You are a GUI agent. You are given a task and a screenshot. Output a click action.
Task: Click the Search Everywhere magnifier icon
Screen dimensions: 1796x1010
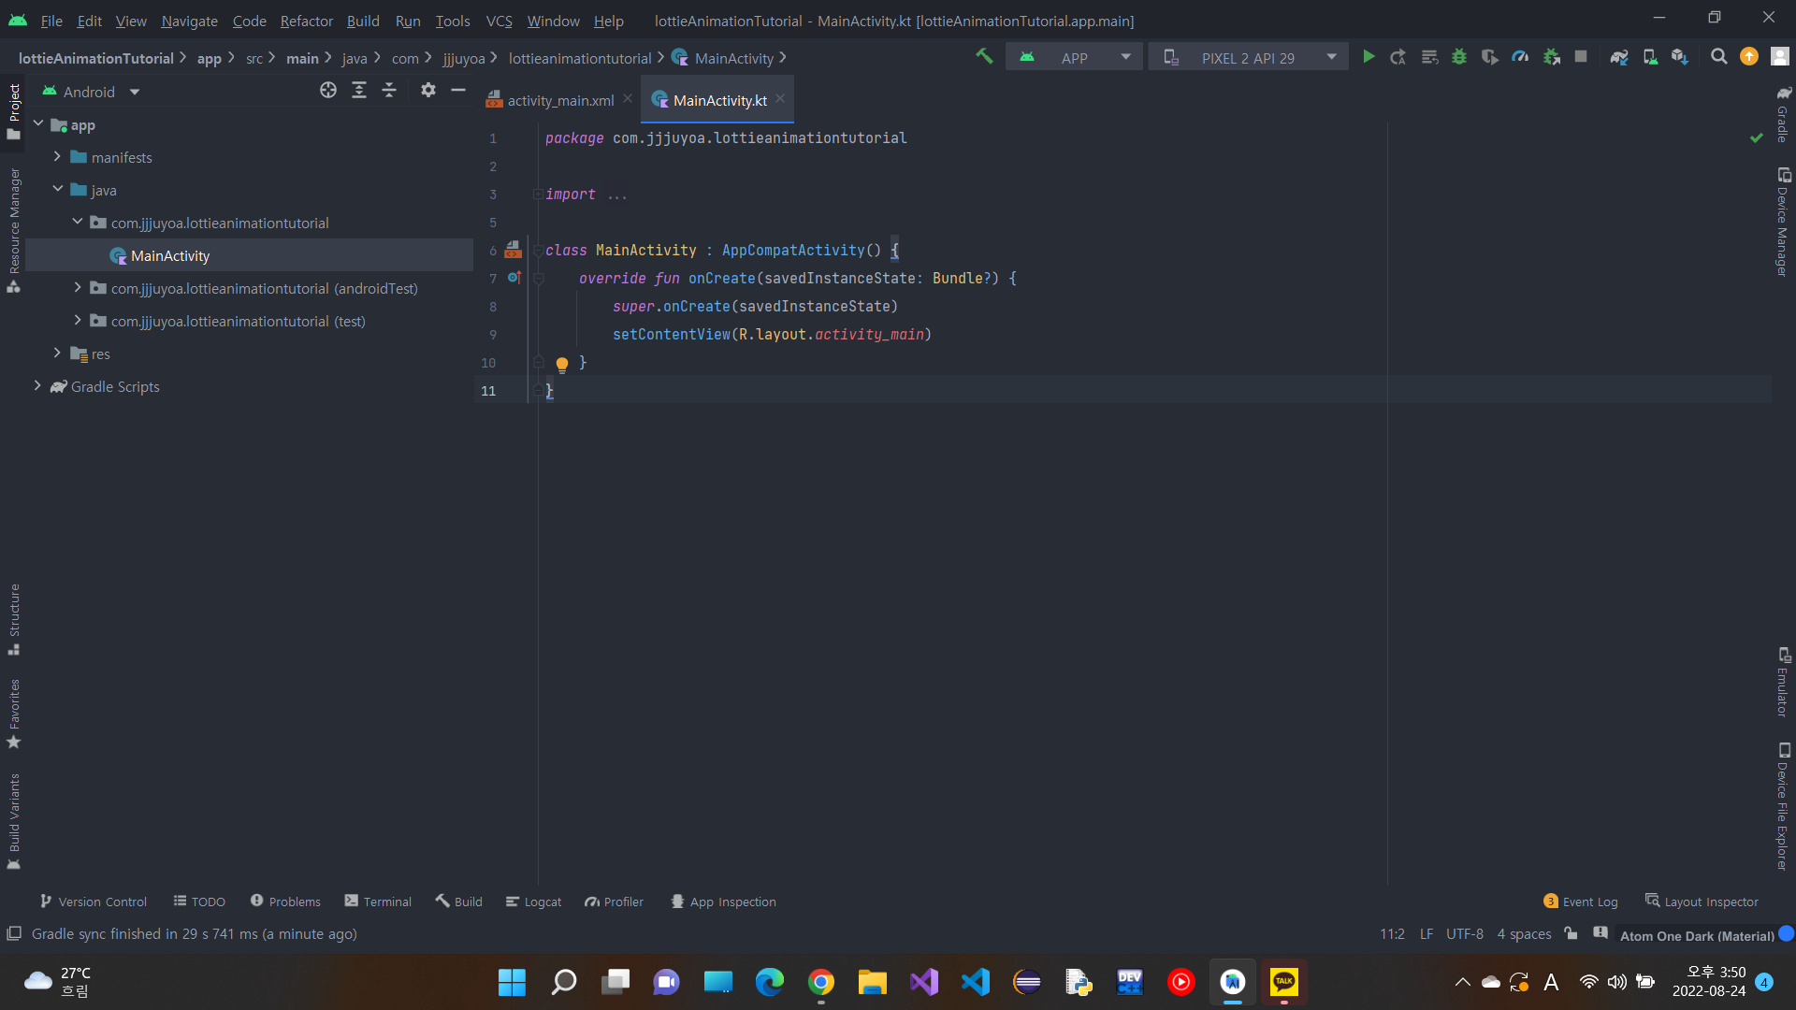pos(1718,57)
